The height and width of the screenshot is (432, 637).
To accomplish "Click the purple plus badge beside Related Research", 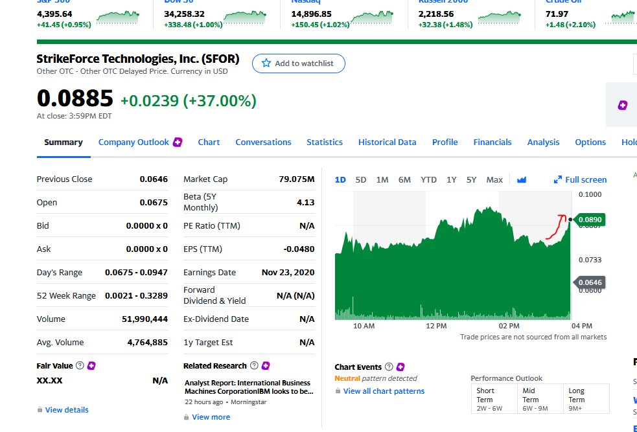I will tap(266, 365).
